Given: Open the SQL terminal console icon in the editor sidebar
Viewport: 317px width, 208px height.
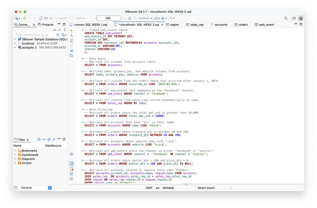Looking at the screenshot, I should (x=72, y=56).
